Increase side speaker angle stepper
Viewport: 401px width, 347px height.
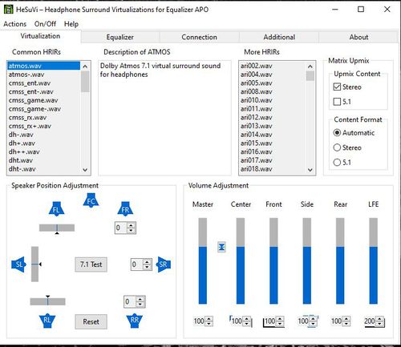point(147,262)
